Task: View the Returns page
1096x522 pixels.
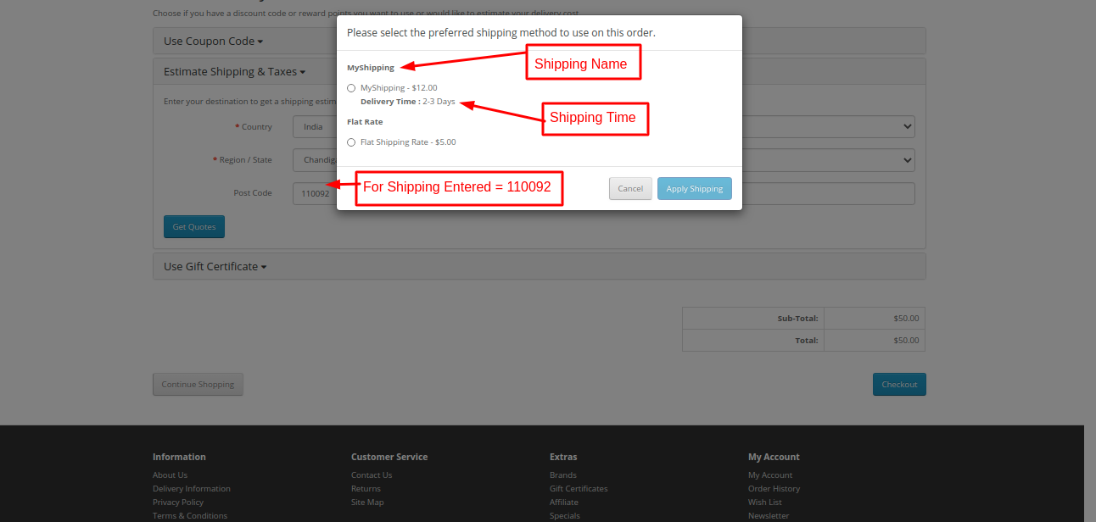Action: [x=366, y=488]
